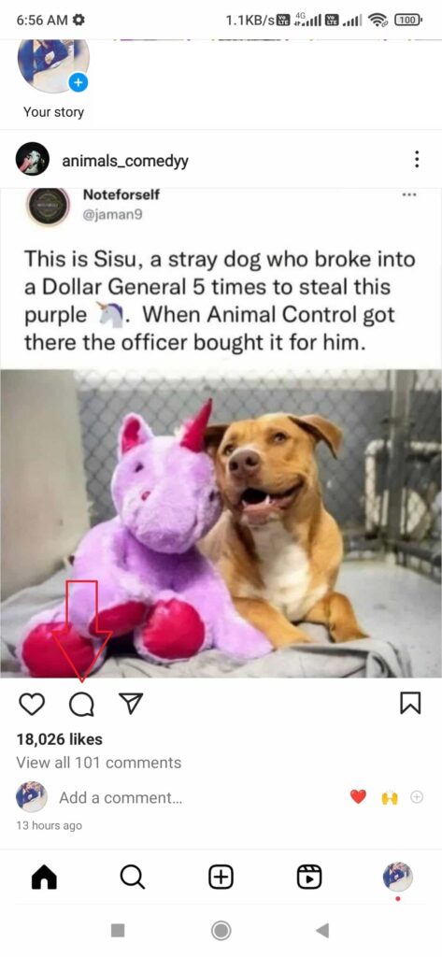Open the Reels tab
Viewport: 442px width, 957px height.
pyautogui.click(x=309, y=878)
